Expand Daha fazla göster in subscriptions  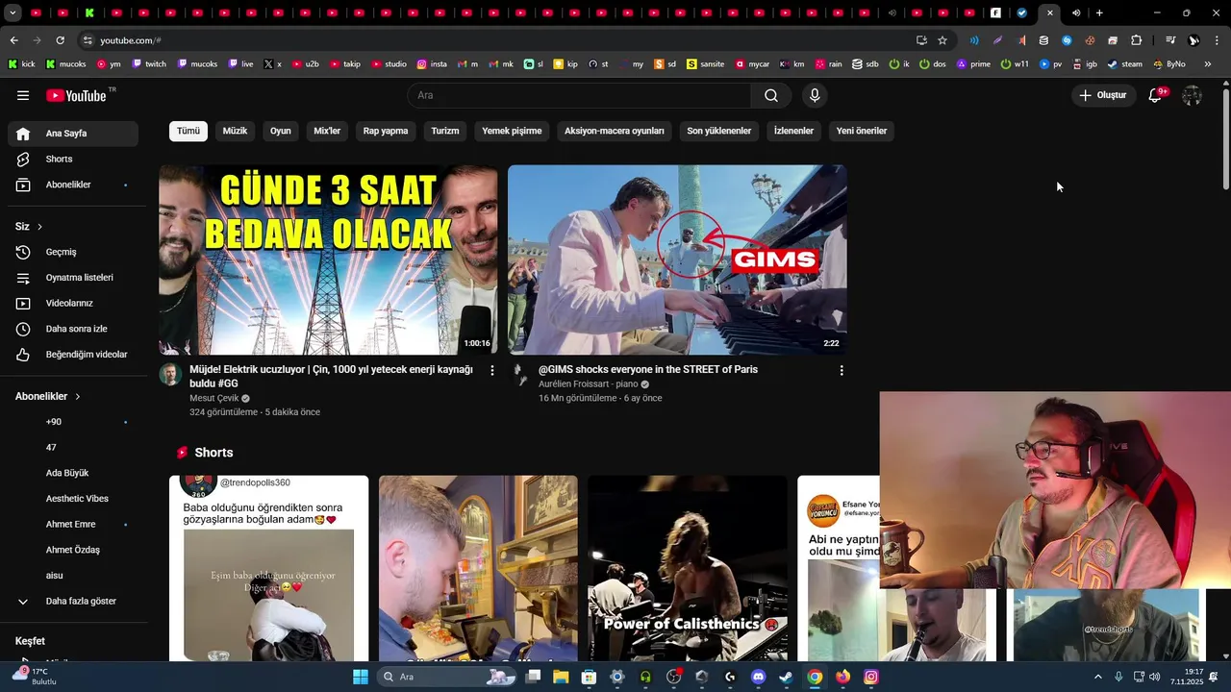coord(73,601)
